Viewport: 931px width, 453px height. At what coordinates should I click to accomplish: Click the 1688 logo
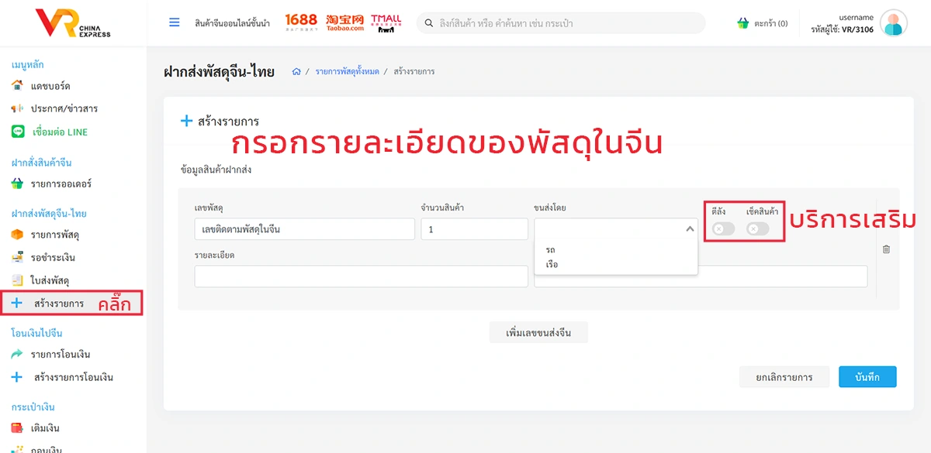point(301,22)
